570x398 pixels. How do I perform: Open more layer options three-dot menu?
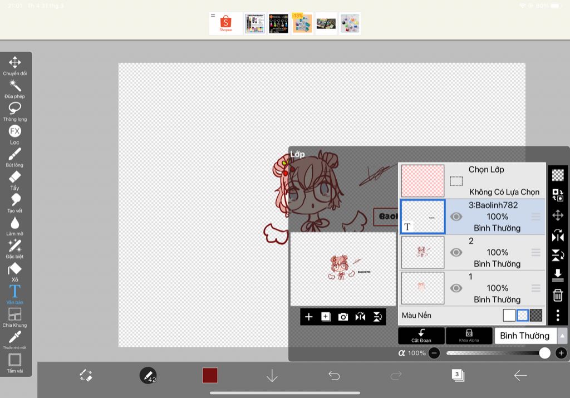pyautogui.click(x=558, y=315)
